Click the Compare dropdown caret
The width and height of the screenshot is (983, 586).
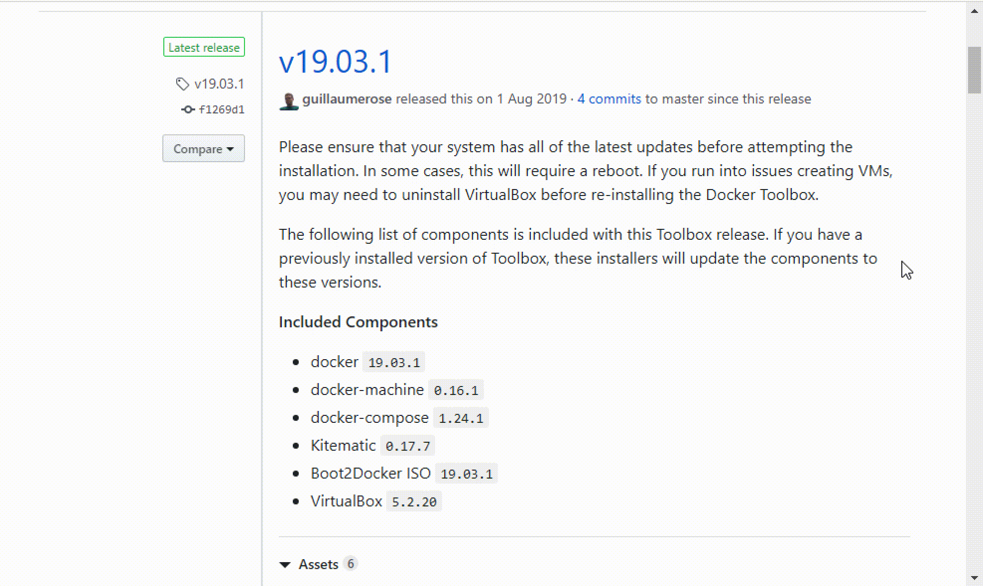(x=230, y=149)
